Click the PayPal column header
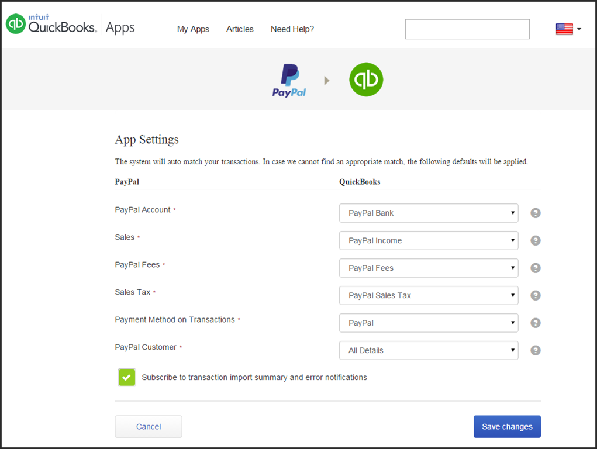This screenshot has height=449, width=597. [127, 182]
